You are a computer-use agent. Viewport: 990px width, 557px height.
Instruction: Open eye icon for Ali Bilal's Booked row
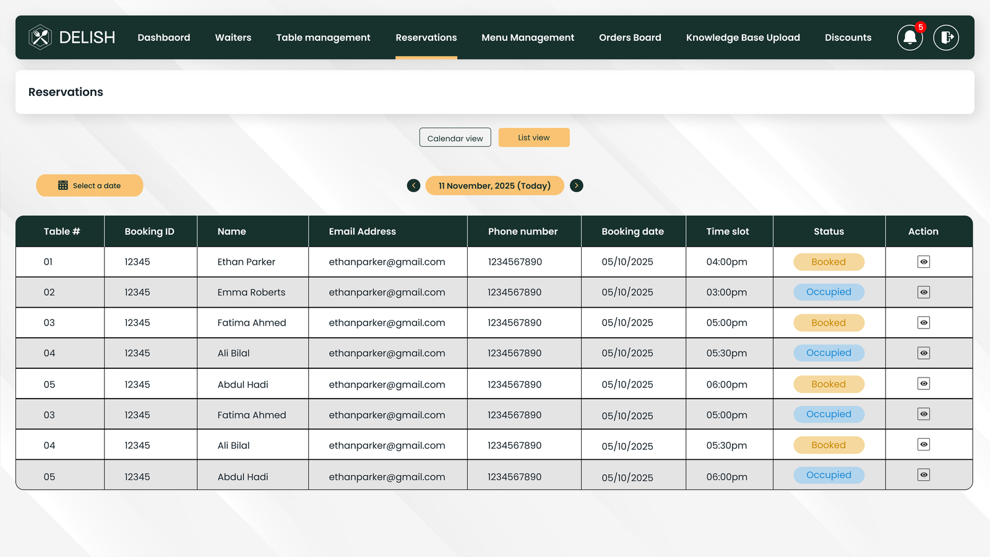924,444
